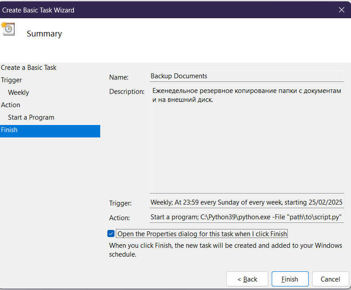Select the Trigger step in sidebar
The width and height of the screenshot is (351, 290).
12,80
